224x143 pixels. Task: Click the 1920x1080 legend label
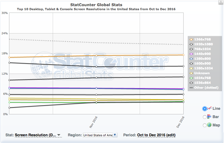tap(203, 44)
